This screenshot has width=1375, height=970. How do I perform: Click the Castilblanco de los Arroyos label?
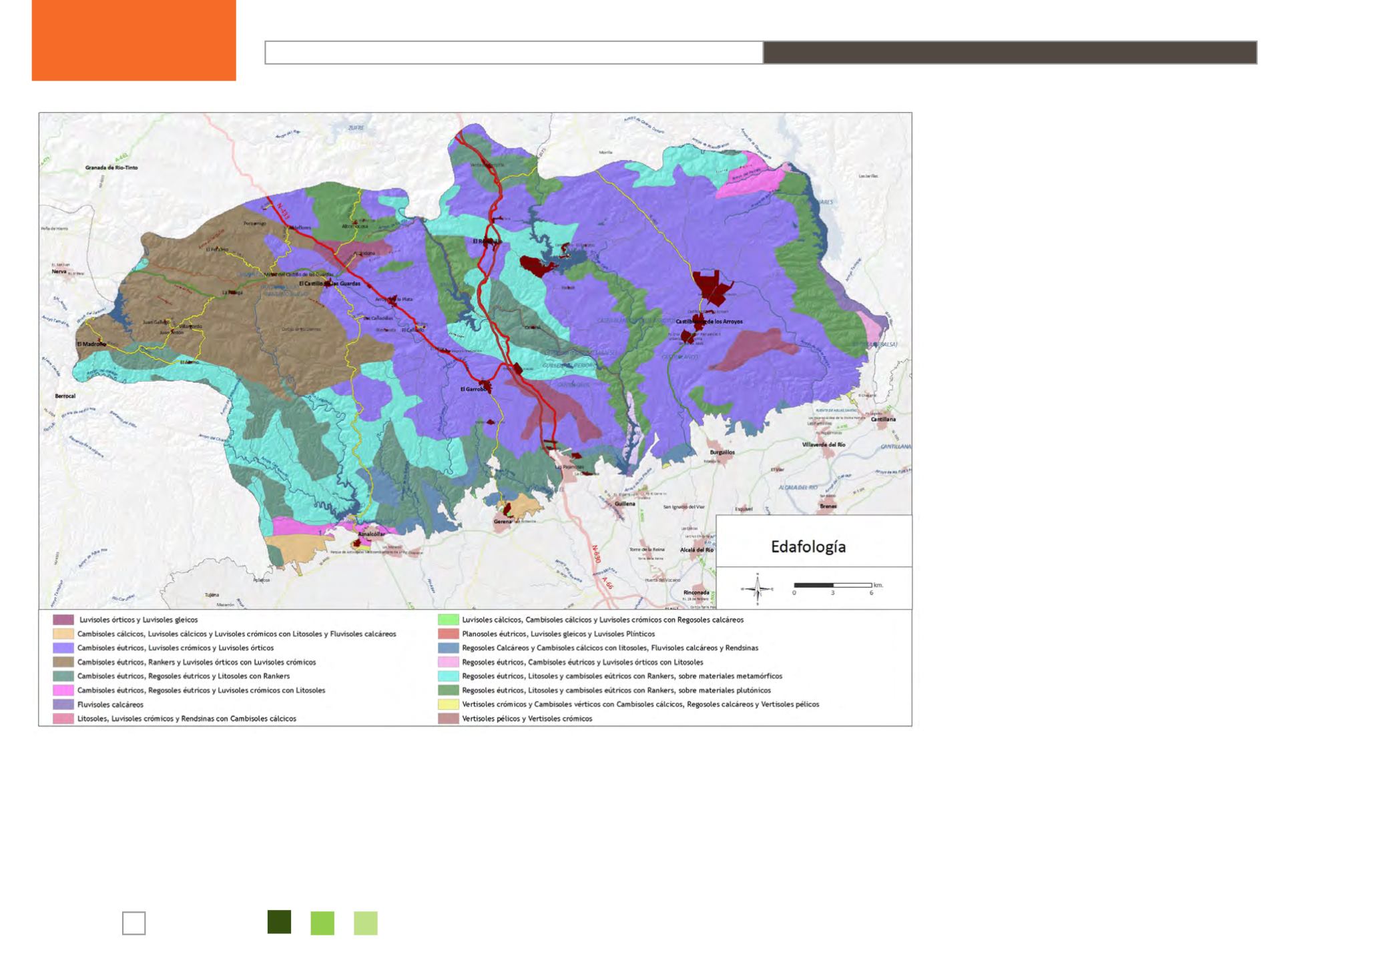click(x=709, y=322)
